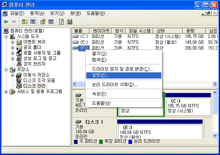The image size is (220, 155).
Task: Choose 논리 드라이브 삭제(D)... in context menu
Action: 115,84
